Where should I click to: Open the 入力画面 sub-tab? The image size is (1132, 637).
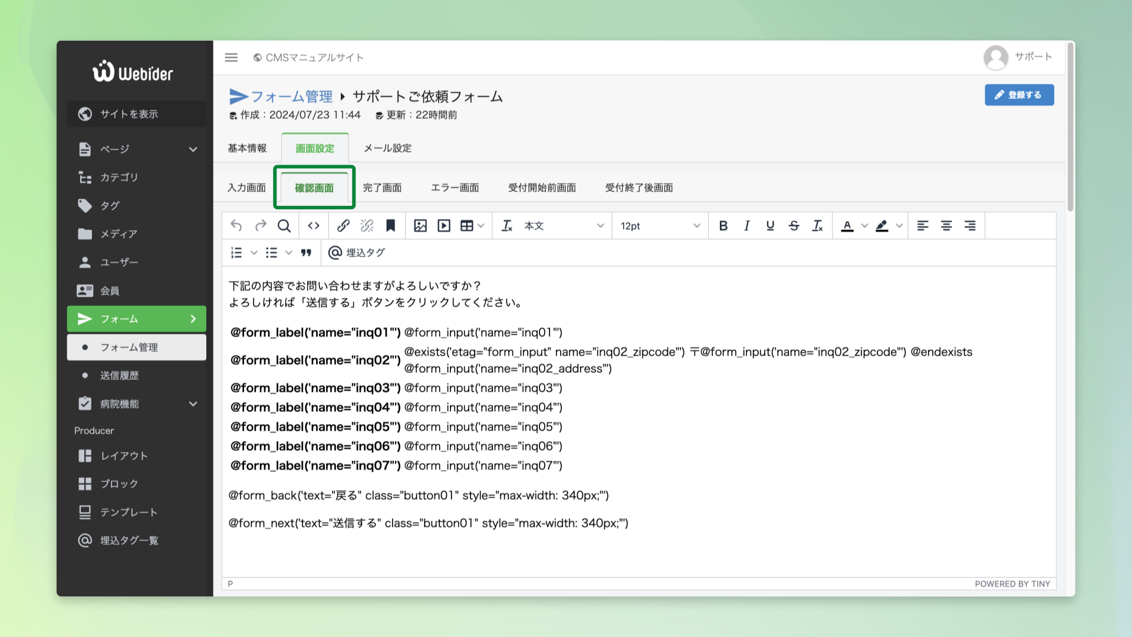246,188
